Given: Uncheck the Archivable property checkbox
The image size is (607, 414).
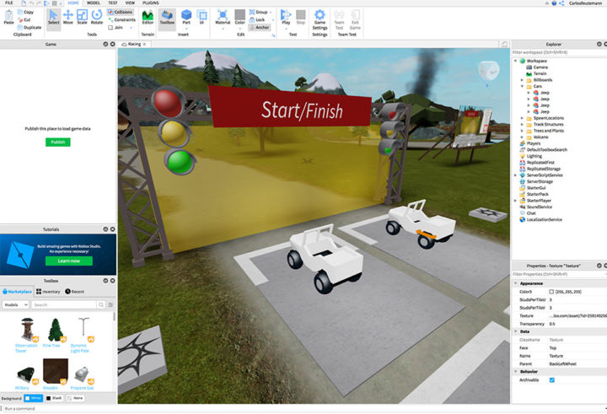Looking at the screenshot, I should point(551,380).
